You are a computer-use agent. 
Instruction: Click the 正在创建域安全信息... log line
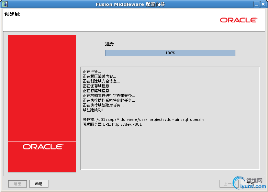101,81
